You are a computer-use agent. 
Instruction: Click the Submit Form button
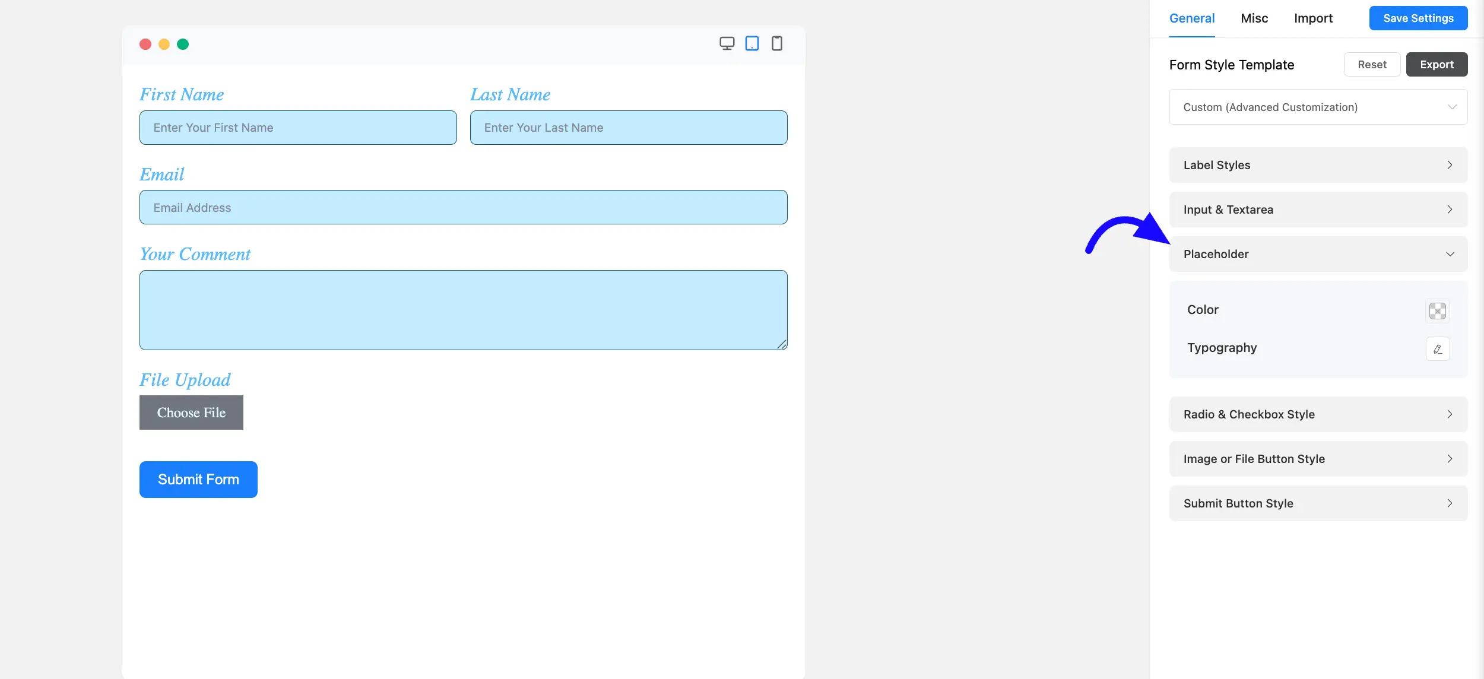coord(198,479)
